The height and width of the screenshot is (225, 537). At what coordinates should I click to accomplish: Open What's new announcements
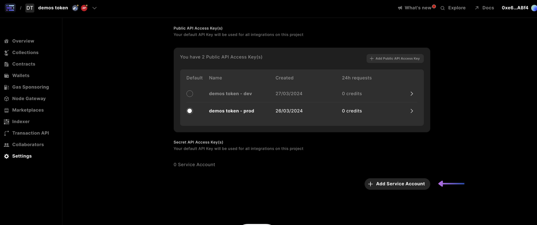point(417,8)
